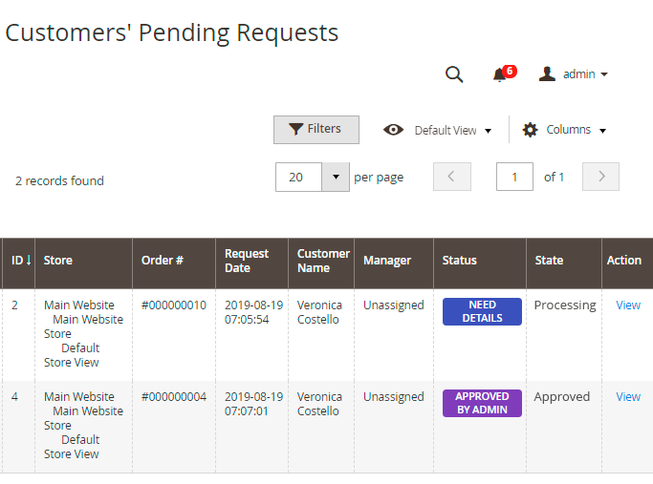Click the Approved by Admin status badge

(482, 403)
